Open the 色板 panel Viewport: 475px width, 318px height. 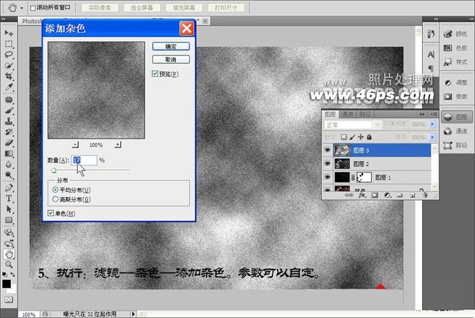tap(456, 48)
